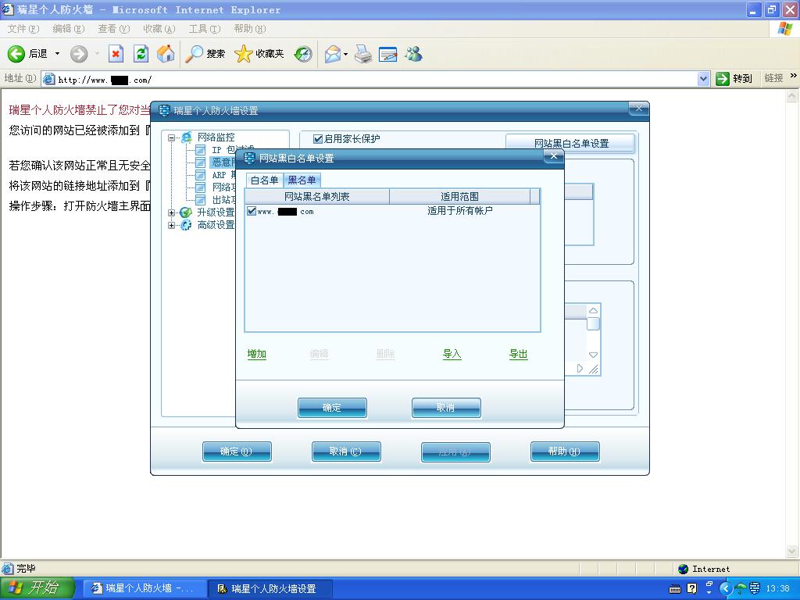Click 网站黑白名单设置 button
The width and height of the screenshot is (800, 600).
click(x=571, y=144)
